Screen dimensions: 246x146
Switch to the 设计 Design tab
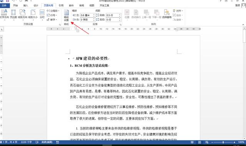[x=36, y=5]
